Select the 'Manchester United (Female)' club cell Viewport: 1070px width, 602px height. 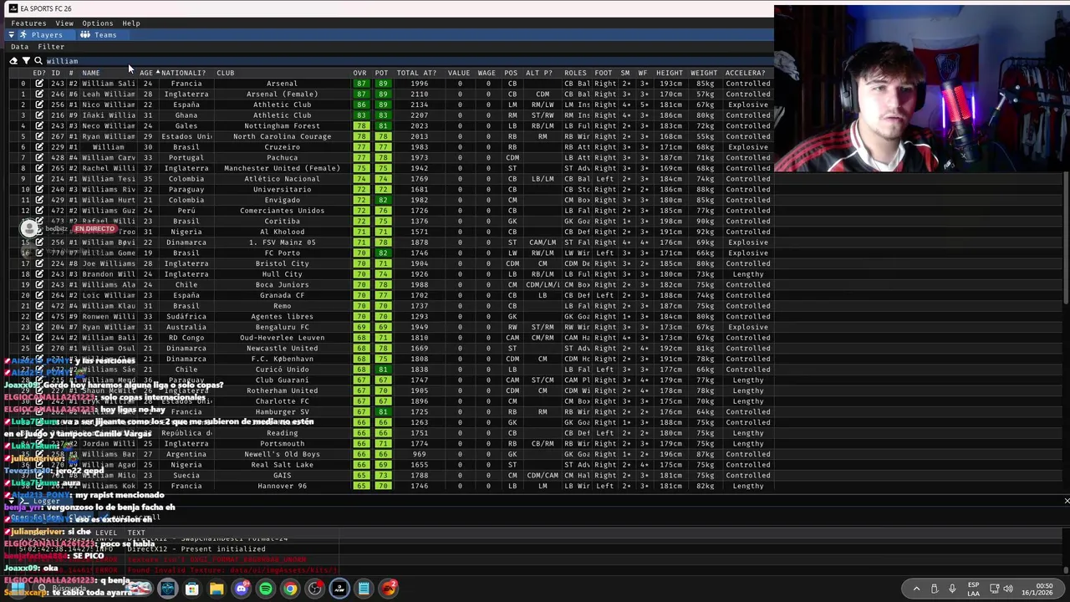pyautogui.click(x=282, y=168)
